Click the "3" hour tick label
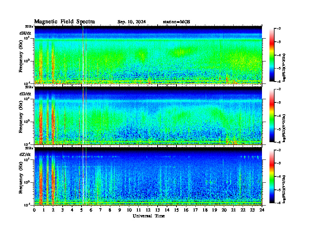Image resolution: width=312 pixels, height=241 pixels. (63, 210)
